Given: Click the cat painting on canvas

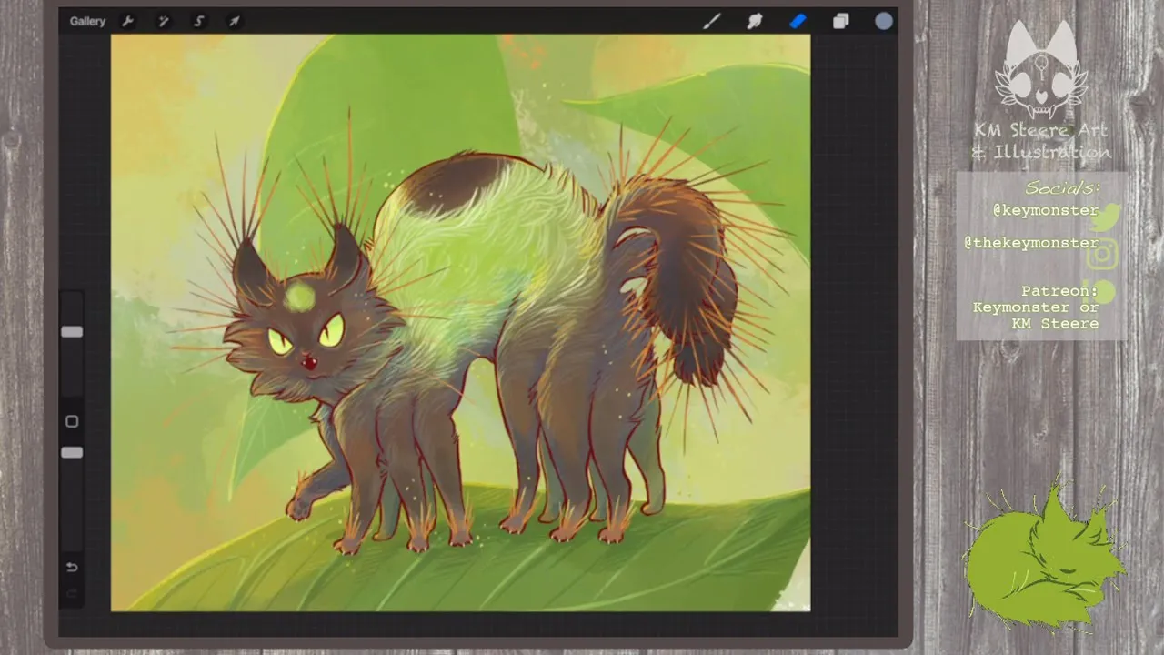Looking at the screenshot, I should pos(460,323).
